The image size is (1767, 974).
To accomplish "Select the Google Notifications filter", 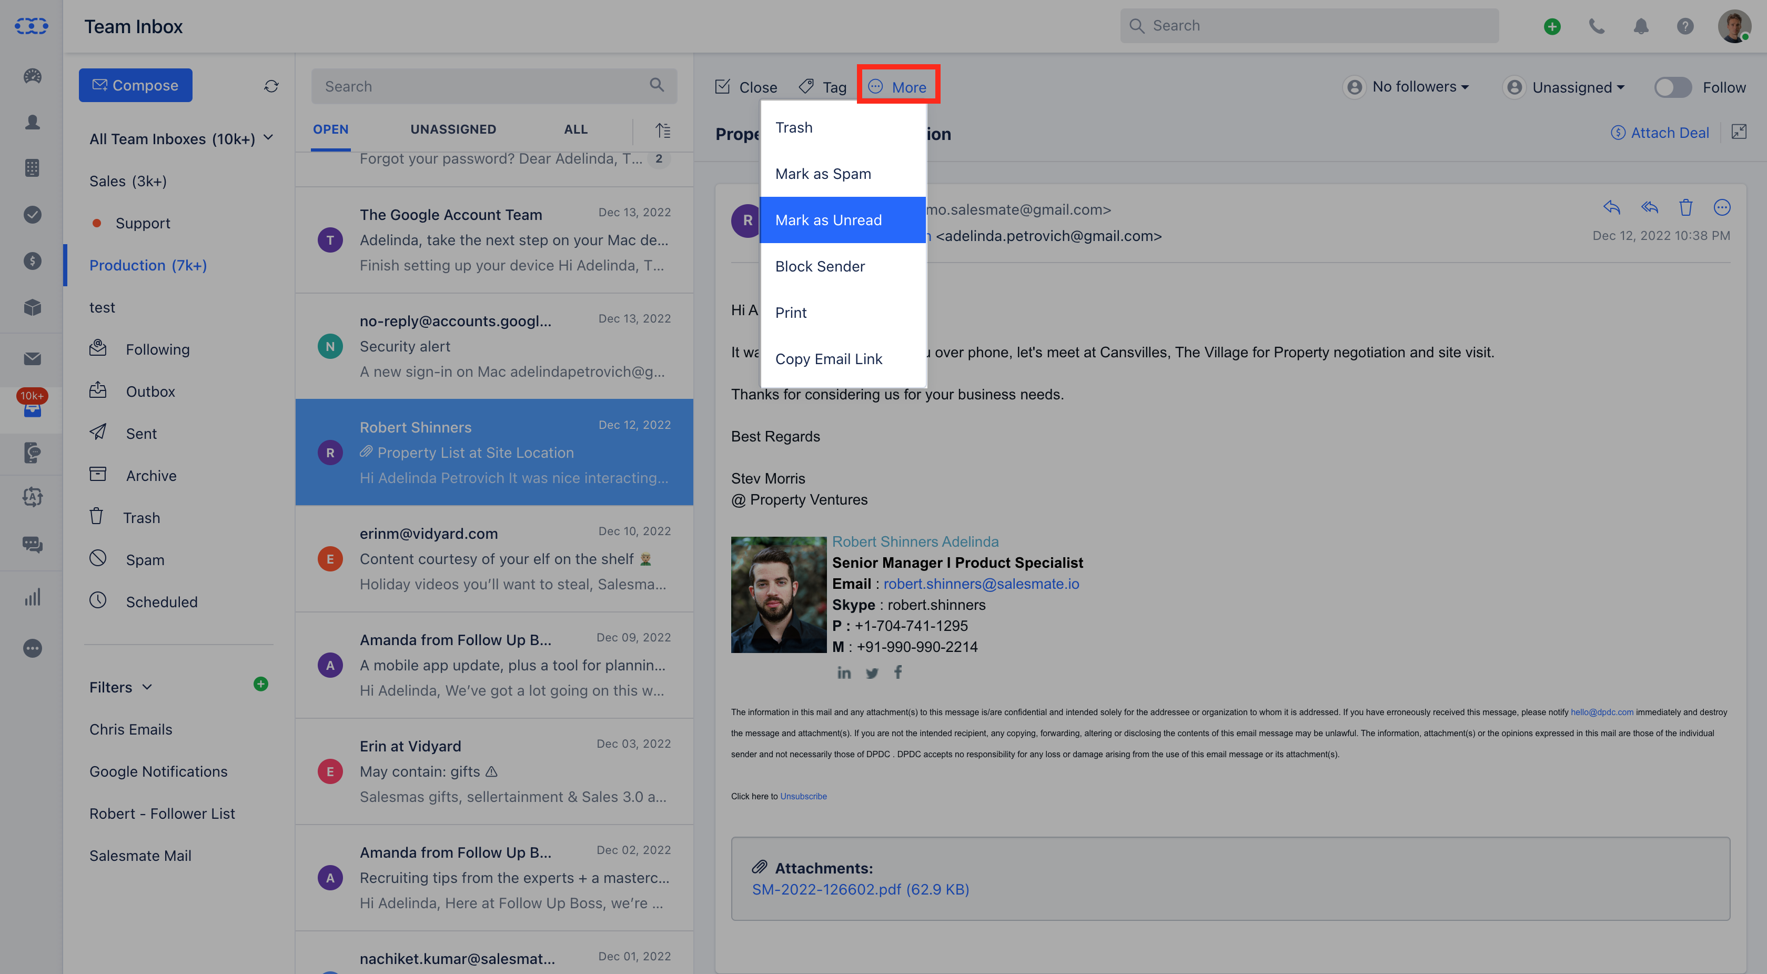I will coord(158,771).
